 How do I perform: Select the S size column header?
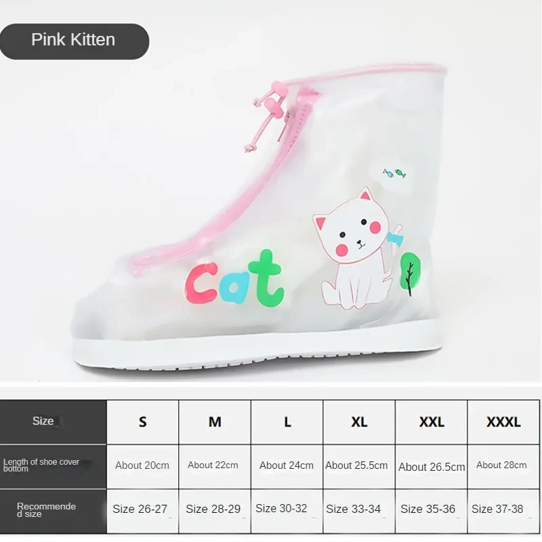143,422
